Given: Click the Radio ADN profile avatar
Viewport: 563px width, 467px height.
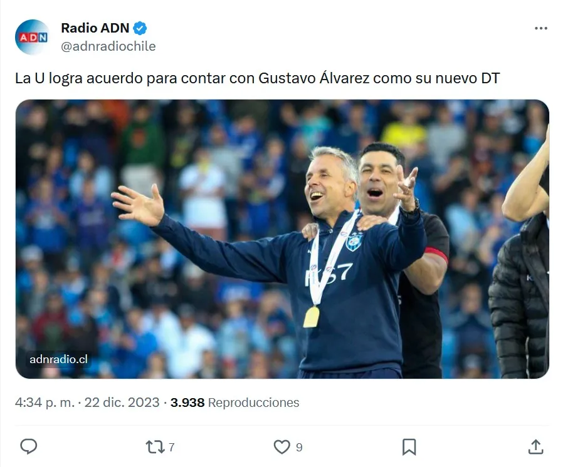Looking at the screenshot, I should tap(33, 37).
